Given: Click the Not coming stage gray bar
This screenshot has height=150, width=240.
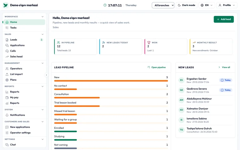Looking at the screenshot, I should click(x=65, y=148).
